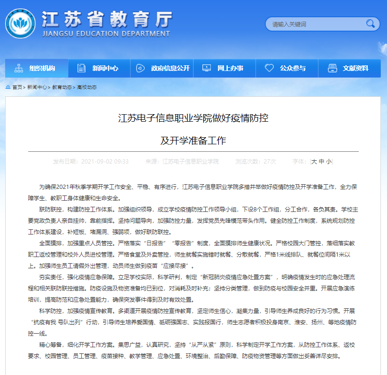Click the publish date 2021-09-02 09:33
Image resolution: width=387 pixels, height=375 pixels.
point(105,162)
